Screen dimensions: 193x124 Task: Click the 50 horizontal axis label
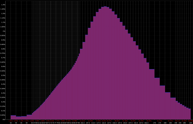point(27,123)
